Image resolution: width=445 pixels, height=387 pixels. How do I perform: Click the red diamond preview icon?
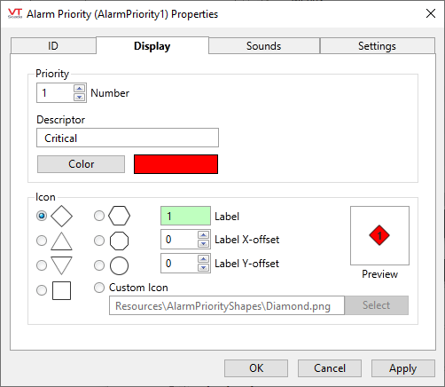(379, 235)
